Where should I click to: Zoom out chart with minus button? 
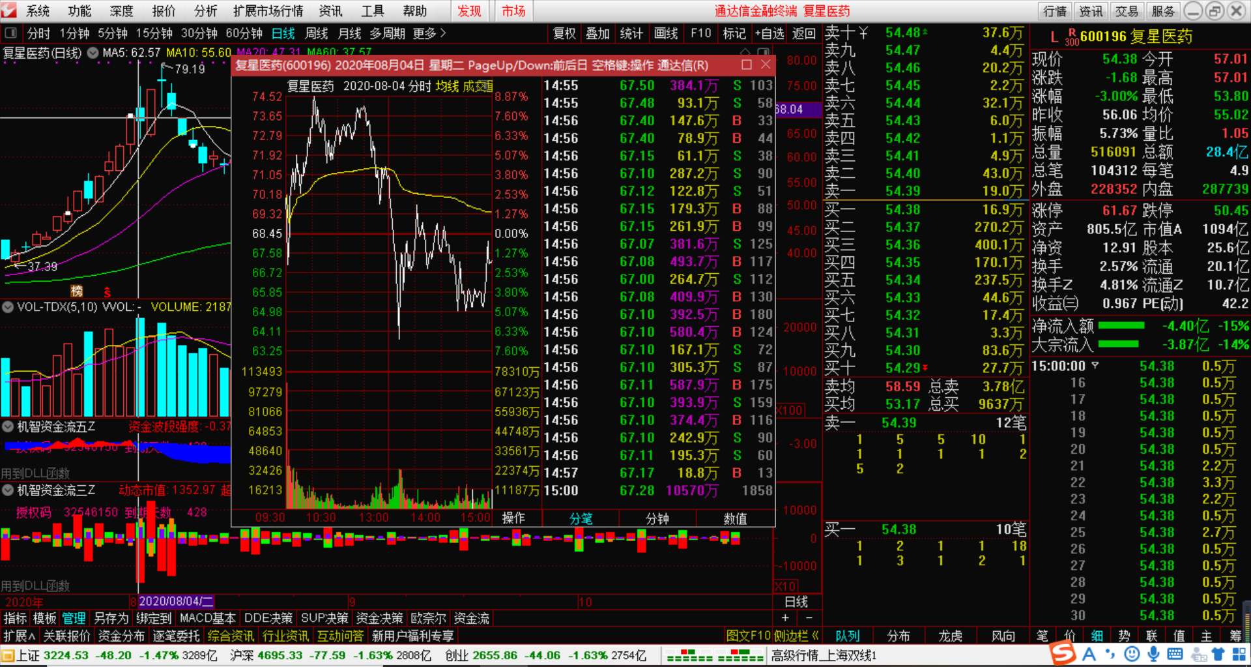coord(809,618)
